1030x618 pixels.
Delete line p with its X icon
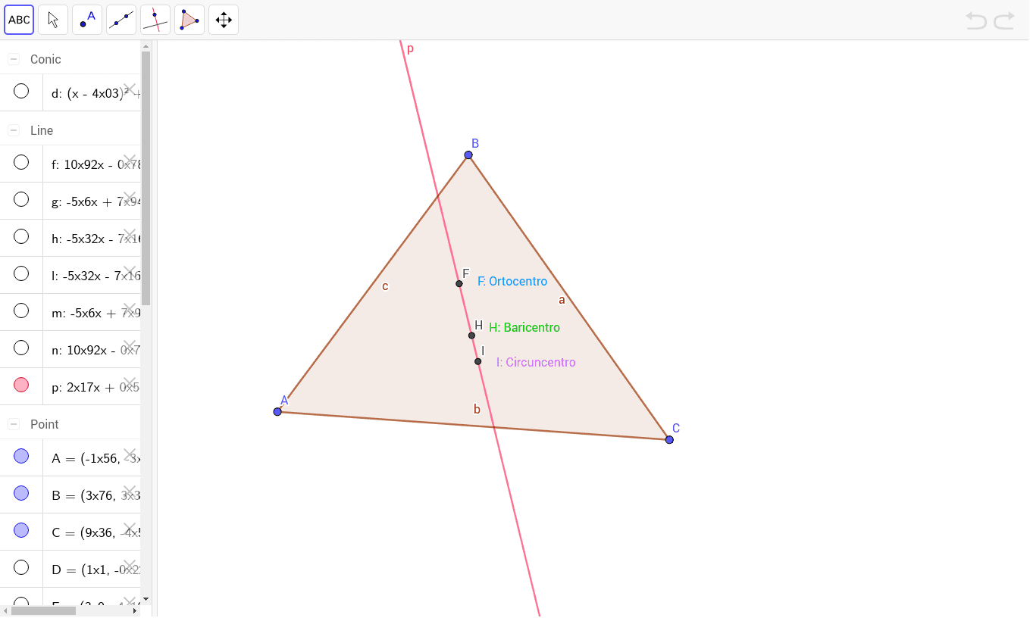130,383
